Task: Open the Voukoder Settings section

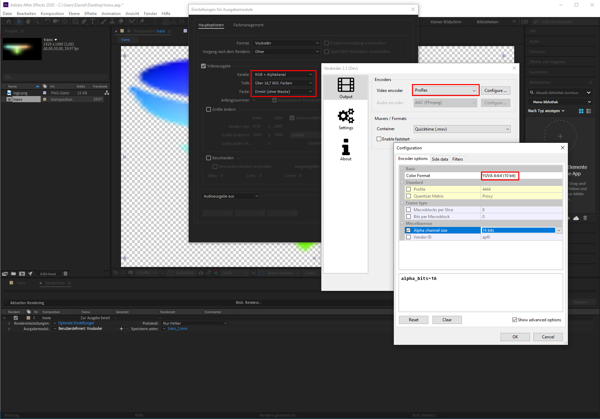Action: (x=346, y=119)
